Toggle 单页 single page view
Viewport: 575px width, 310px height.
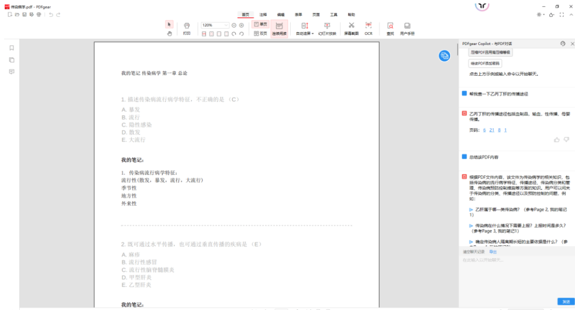point(260,24)
